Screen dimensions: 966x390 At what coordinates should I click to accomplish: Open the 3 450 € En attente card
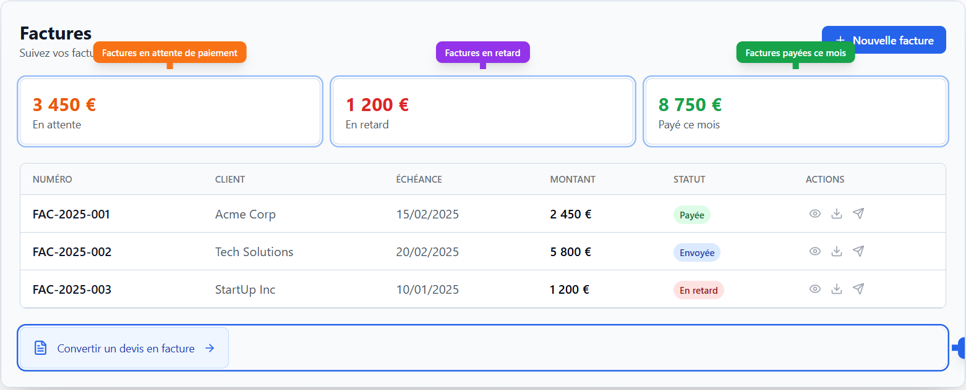pyautogui.click(x=170, y=111)
